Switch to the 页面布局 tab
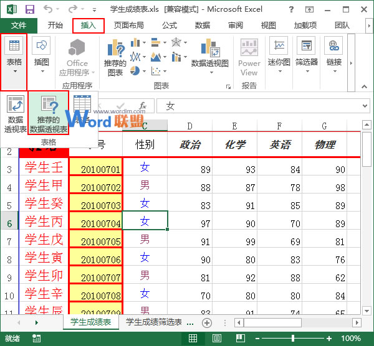Screen dimensions: 374x346 coord(128,26)
